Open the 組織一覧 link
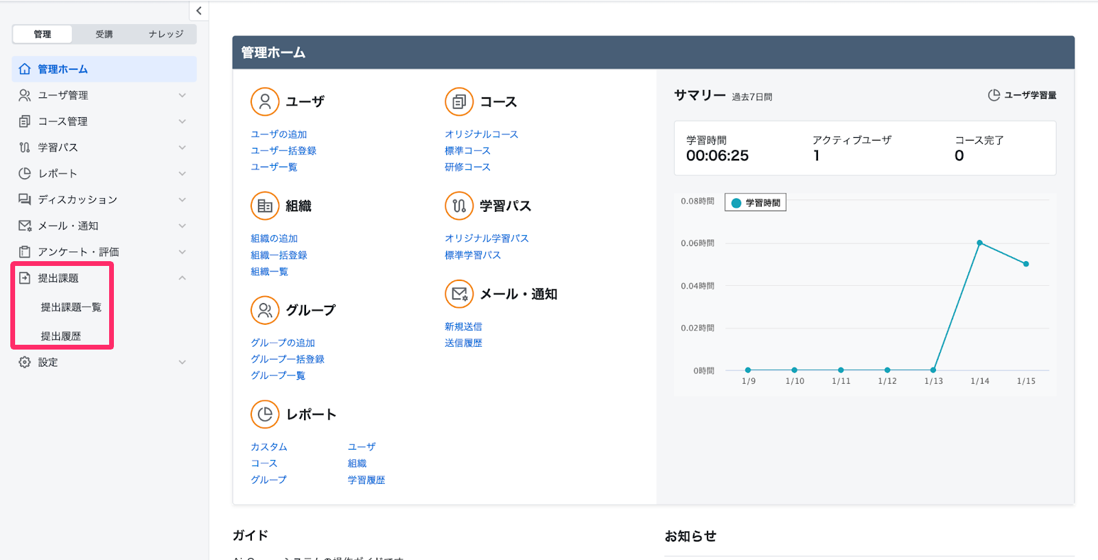 click(269, 271)
